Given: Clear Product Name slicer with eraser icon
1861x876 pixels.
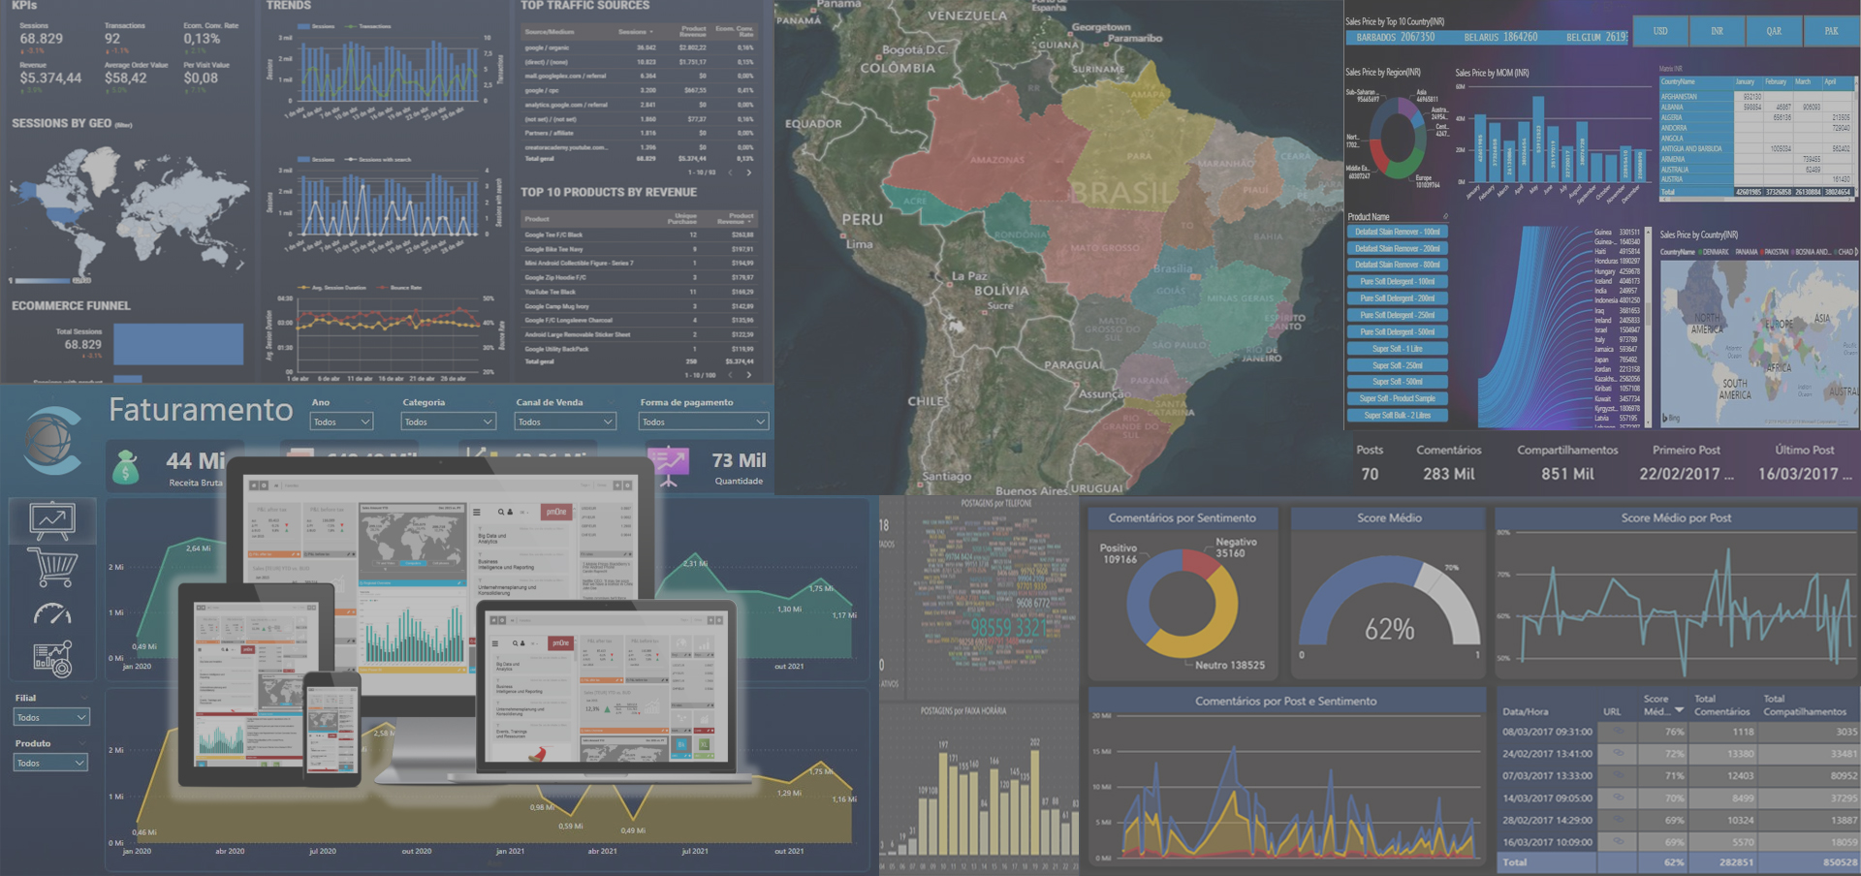Looking at the screenshot, I should [1445, 217].
